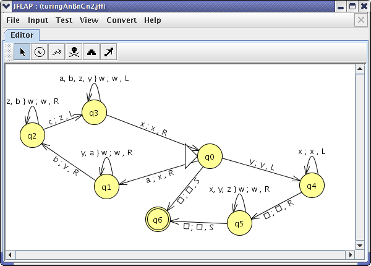Open the File menu

(13, 20)
